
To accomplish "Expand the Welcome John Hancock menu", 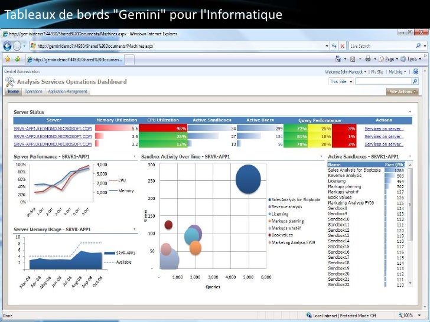I will [346, 72].
